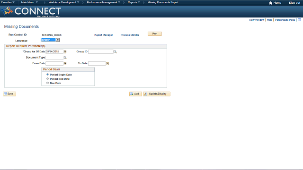Viewport: 303px width, 170px height.
Task: Open Process Monitor link
Action: 130,35
